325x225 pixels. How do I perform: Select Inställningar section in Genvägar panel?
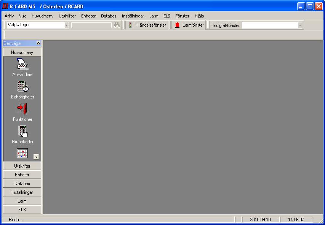click(x=22, y=192)
